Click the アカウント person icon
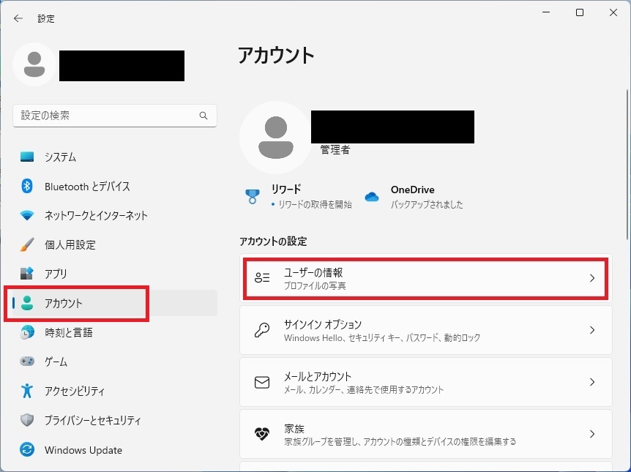Image resolution: width=631 pixels, height=472 pixels. (27, 303)
